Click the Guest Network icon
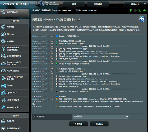 (3, 41)
